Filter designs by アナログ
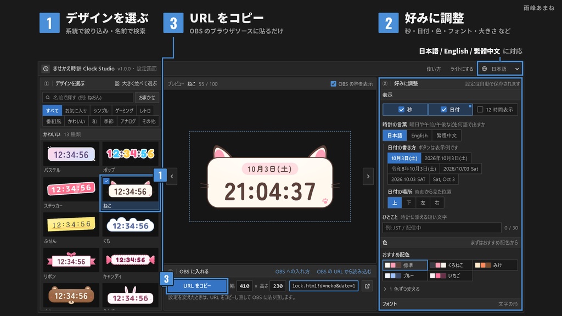This screenshot has height=316, width=562. (x=128, y=121)
